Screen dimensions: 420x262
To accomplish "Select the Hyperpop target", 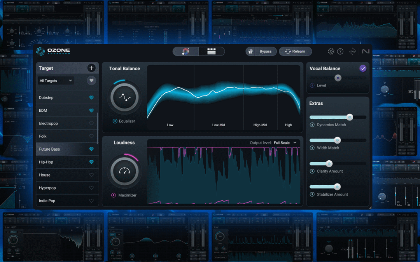I will 67,188.
